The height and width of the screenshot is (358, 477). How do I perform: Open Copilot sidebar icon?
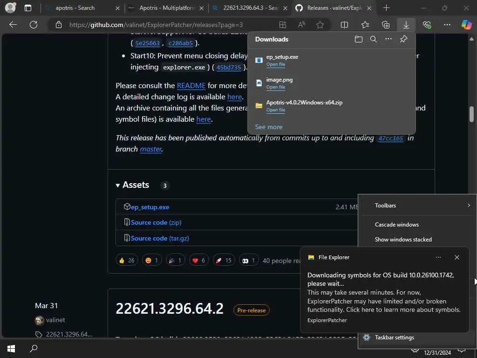(466, 25)
